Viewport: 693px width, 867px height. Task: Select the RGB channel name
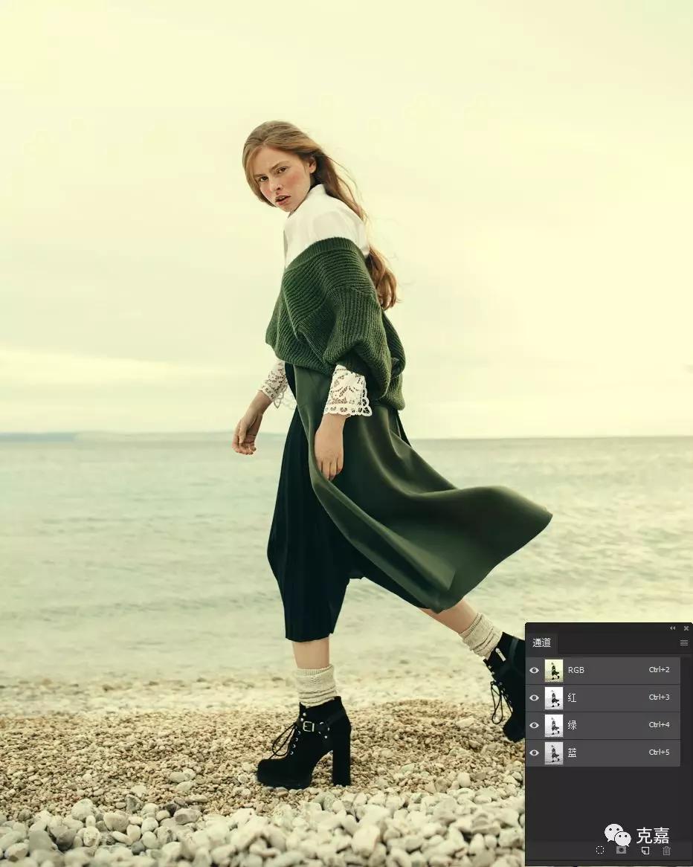(x=576, y=670)
